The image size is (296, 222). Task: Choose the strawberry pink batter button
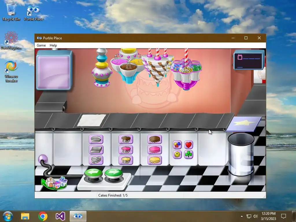point(126,150)
